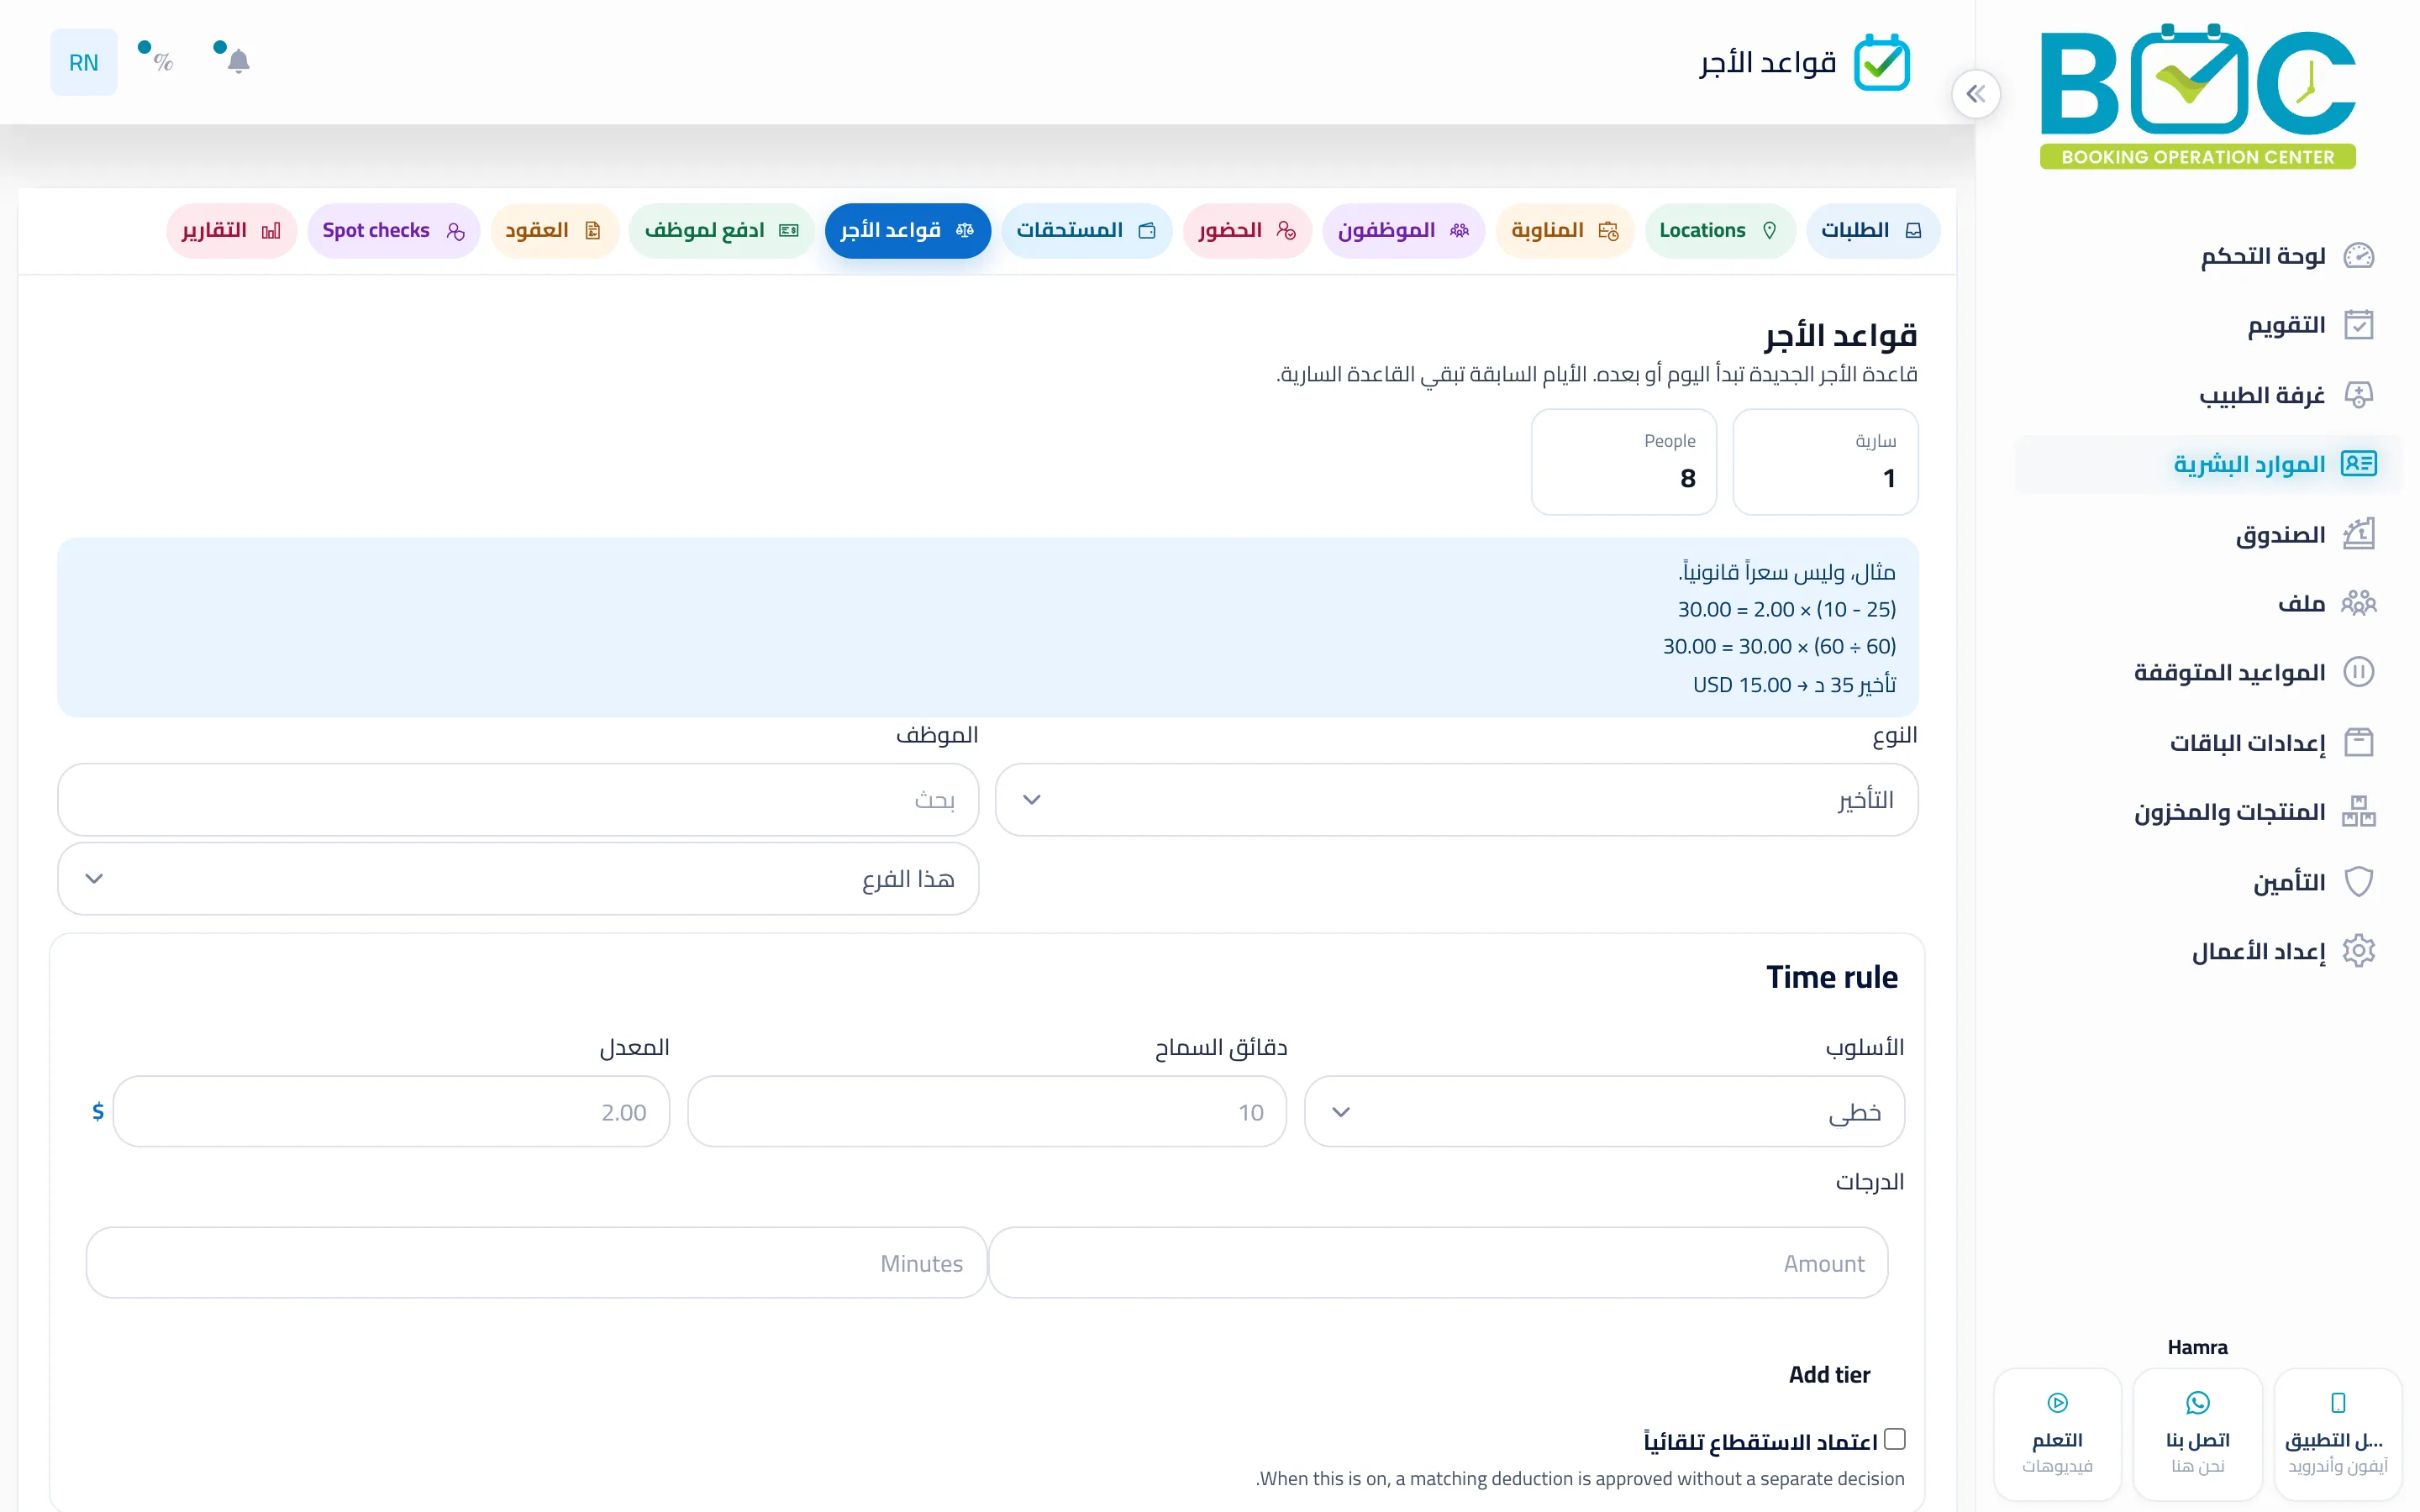Screen dimensions: 2420x1512
Task: Click the Add tier button
Action: point(1829,1375)
